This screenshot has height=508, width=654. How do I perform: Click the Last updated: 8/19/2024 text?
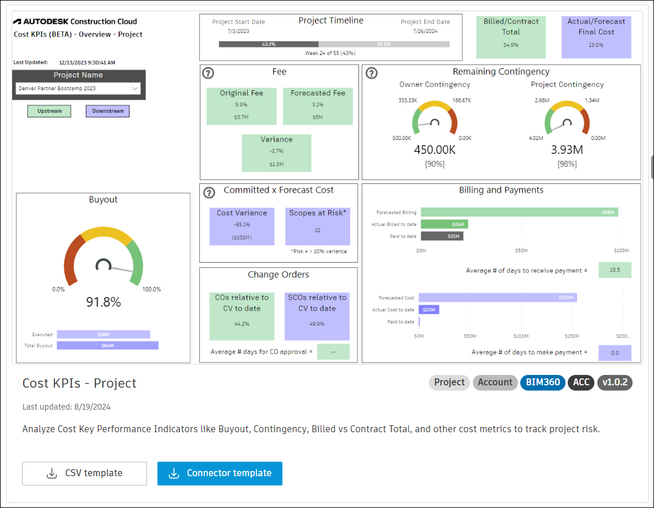tap(67, 407)
